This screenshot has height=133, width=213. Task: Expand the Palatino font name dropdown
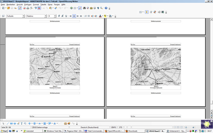45,16
